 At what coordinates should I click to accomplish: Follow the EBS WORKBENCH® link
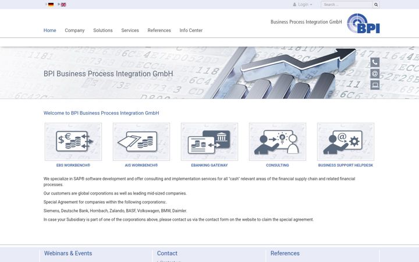coord(73,165)
